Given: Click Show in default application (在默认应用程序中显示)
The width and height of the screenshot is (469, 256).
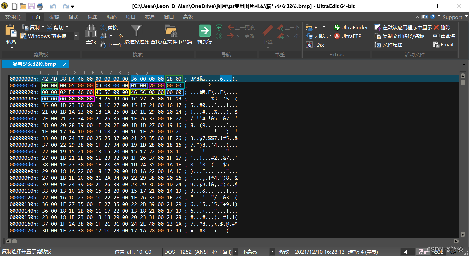Looking at the screenshot, I should point(403,27).
